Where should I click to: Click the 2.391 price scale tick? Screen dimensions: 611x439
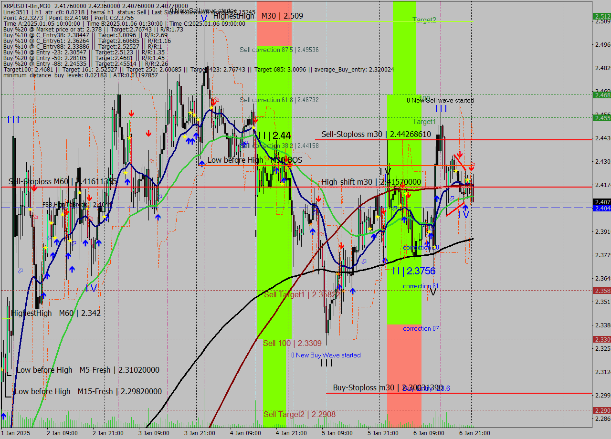point(603,231)
